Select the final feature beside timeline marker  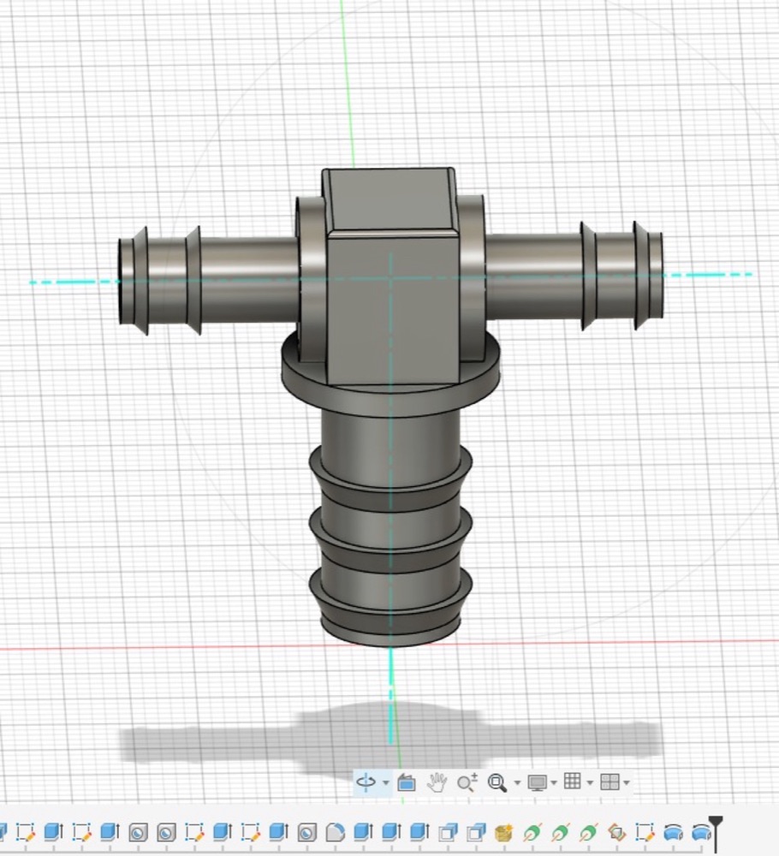(x=701, y=833)
